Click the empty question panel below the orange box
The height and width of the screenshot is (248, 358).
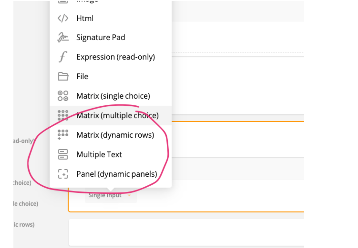[x=186, y=233]
